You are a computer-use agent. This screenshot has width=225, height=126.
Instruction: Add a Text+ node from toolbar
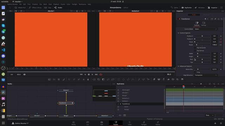[59, 79]
